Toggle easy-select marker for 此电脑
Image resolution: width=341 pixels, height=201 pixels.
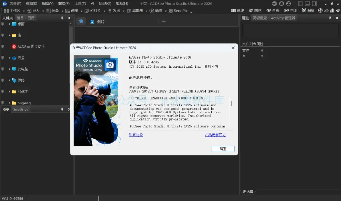pyautogui.click(x=3, y=69)
